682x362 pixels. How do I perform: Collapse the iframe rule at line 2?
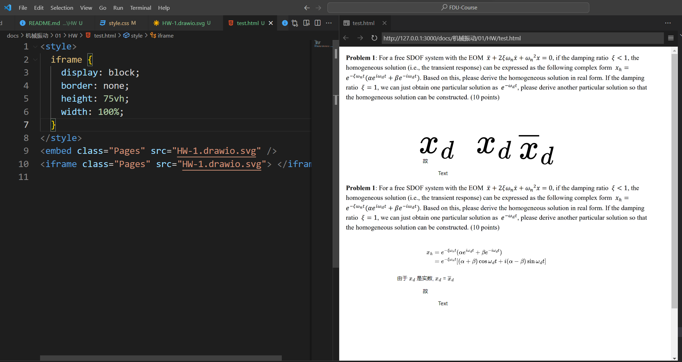point(35,60)
